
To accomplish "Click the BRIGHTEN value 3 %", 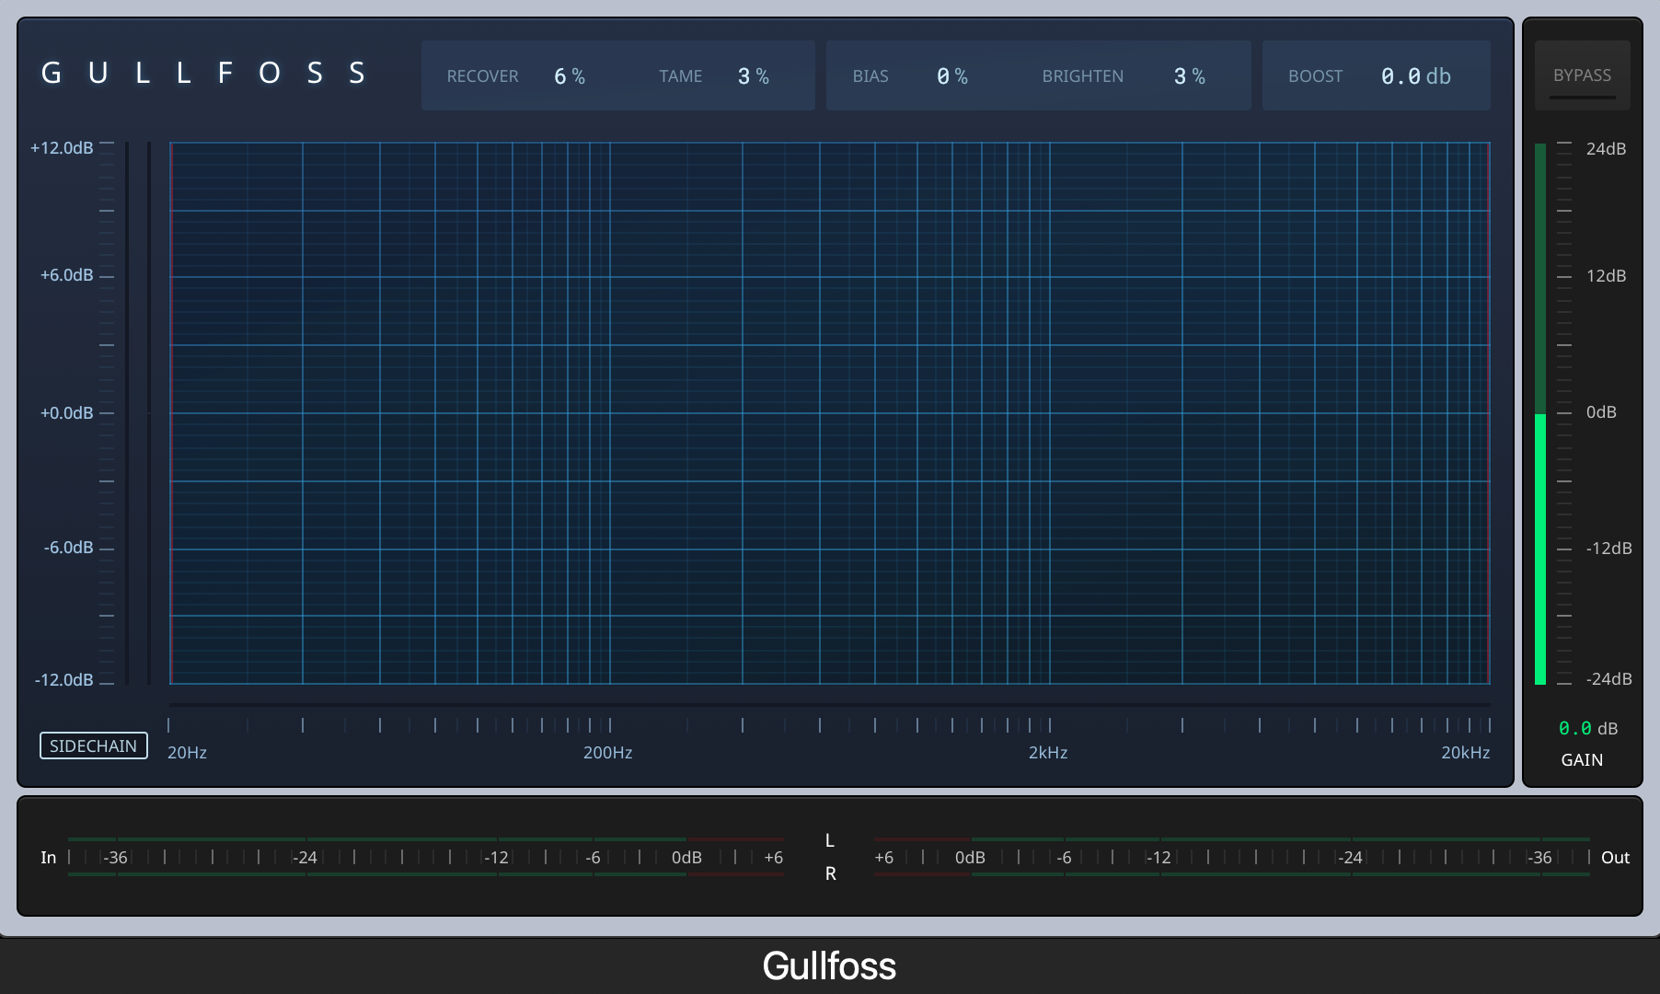I will click(1190, 76).
